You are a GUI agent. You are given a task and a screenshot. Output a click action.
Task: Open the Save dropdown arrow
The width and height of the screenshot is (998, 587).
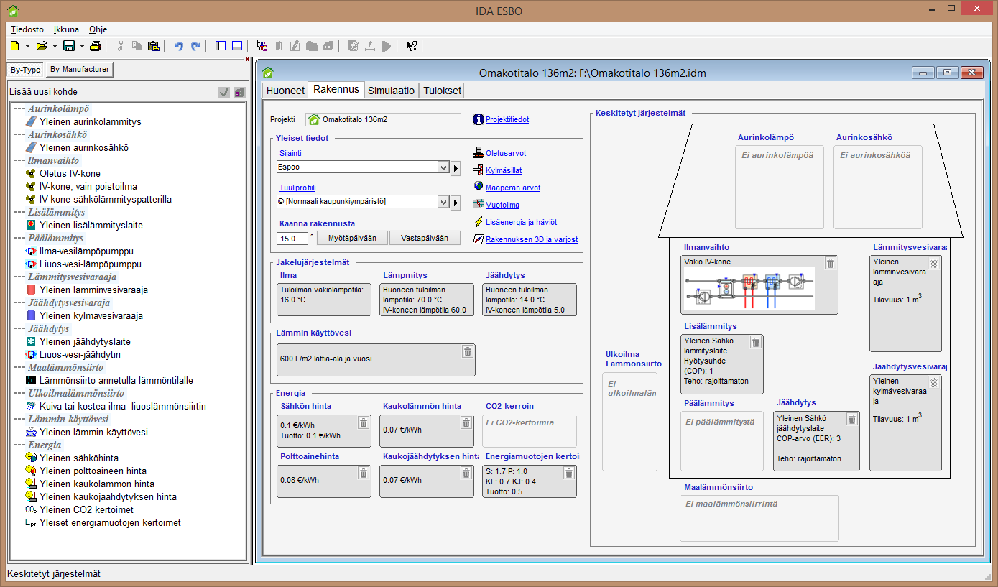click(x=81, y=46)
